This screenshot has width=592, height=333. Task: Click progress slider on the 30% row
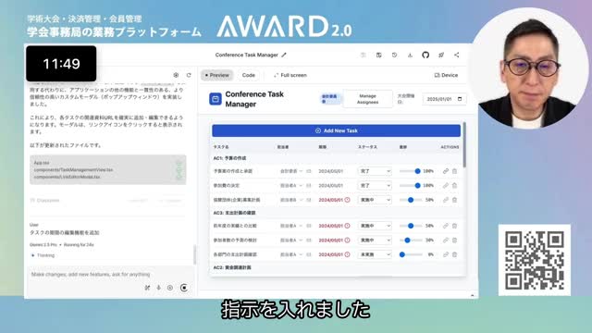tap(411, 240)
